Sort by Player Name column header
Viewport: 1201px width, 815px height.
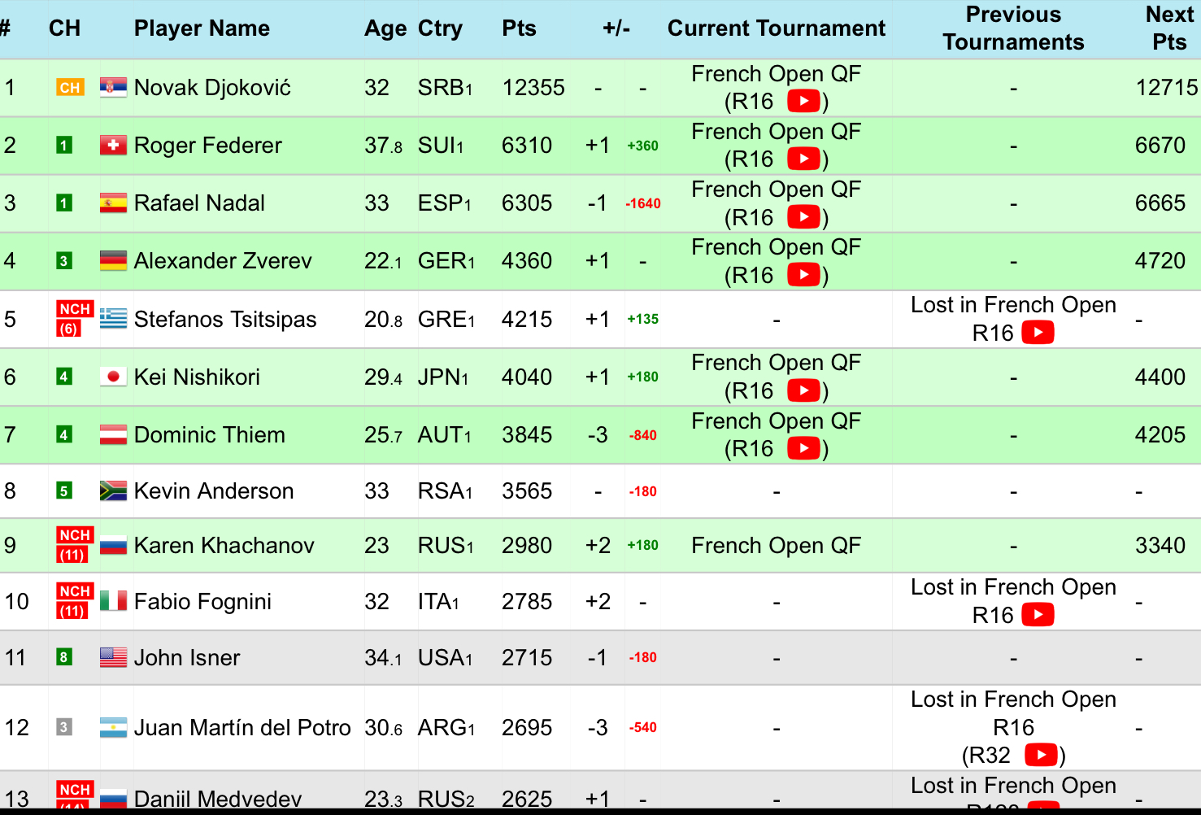point(202,28)
